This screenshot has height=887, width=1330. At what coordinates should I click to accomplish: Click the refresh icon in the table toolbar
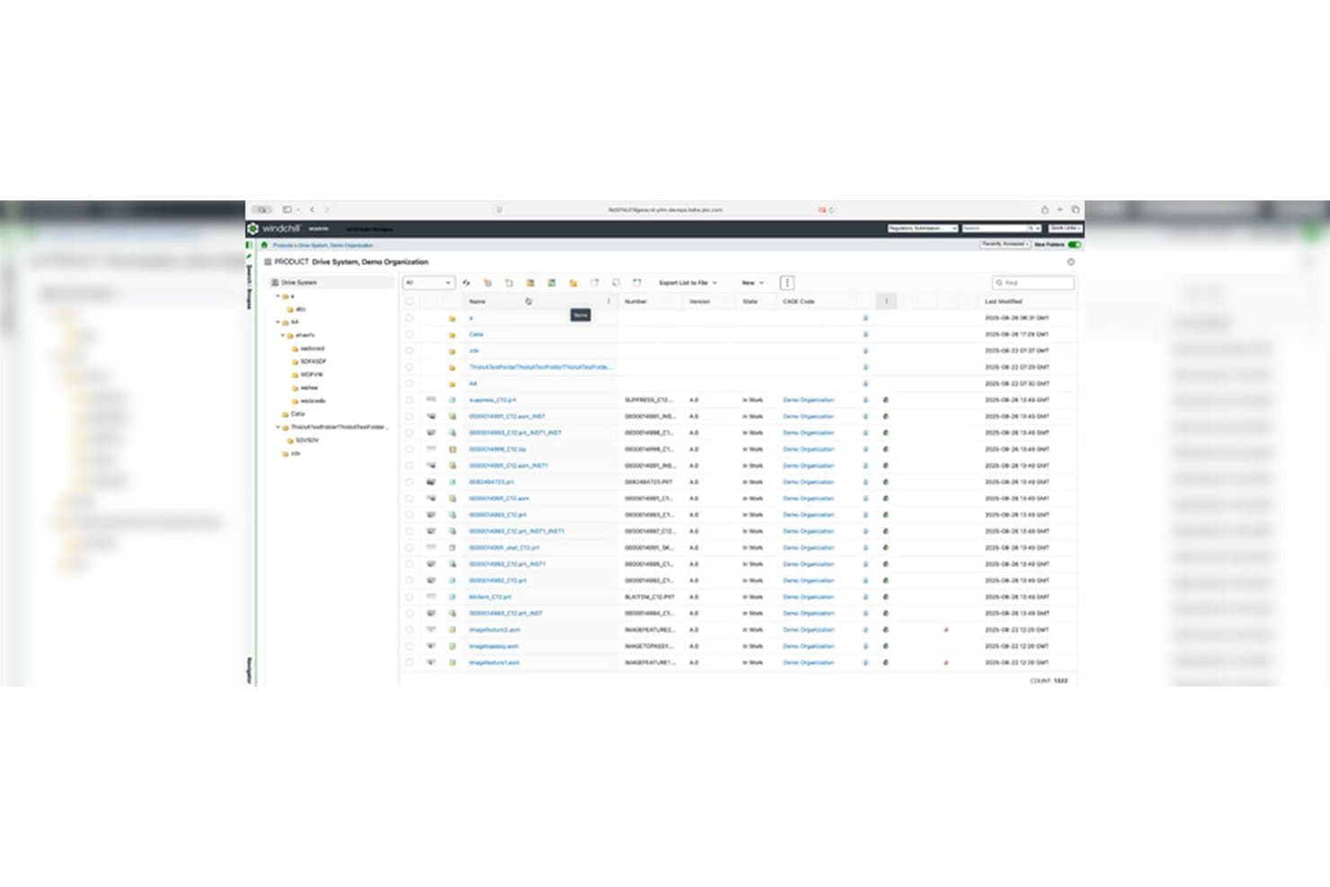[x=466, y=283]
